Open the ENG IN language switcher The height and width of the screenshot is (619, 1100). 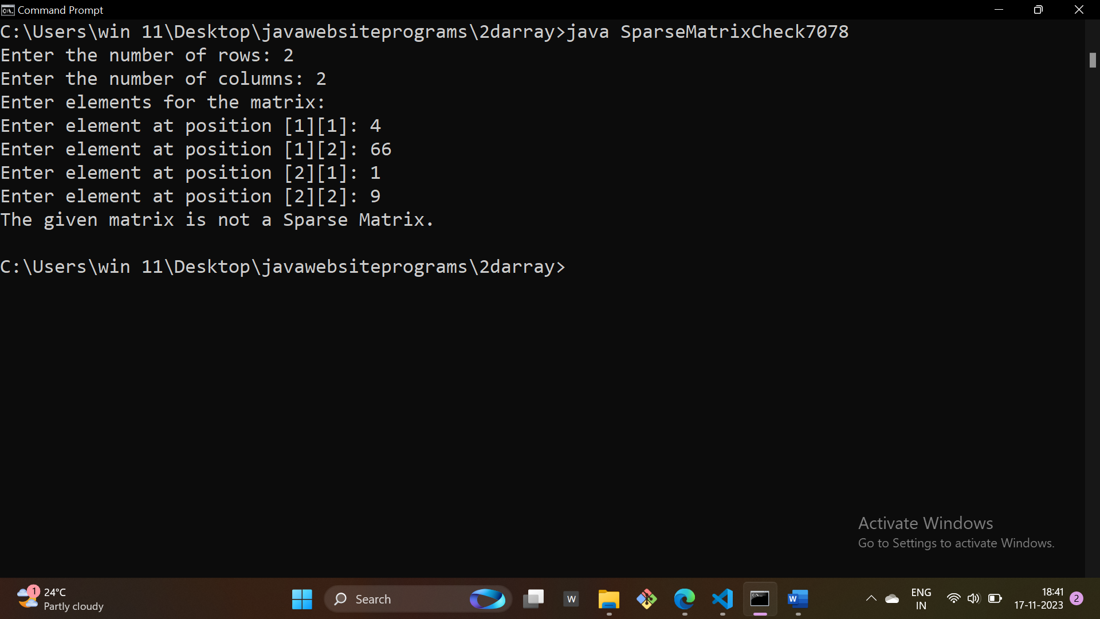coord(921,599)
